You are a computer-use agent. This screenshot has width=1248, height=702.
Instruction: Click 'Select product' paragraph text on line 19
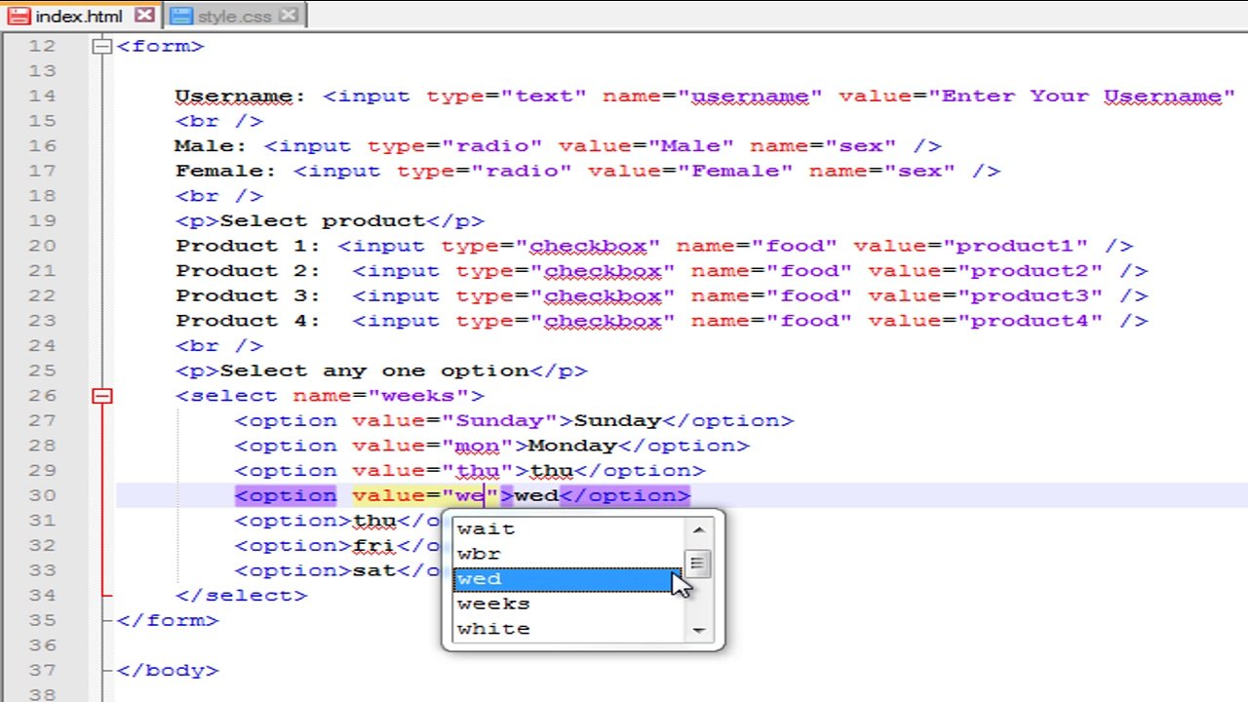[322, 220]
